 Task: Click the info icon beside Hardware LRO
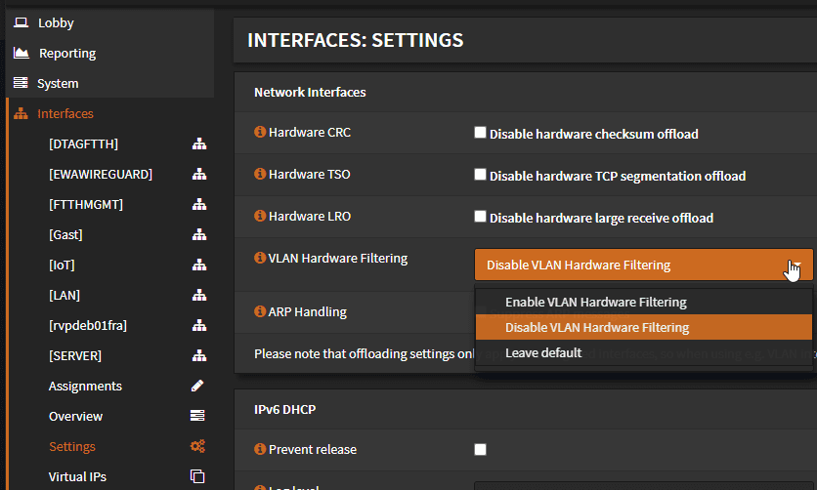260,217
